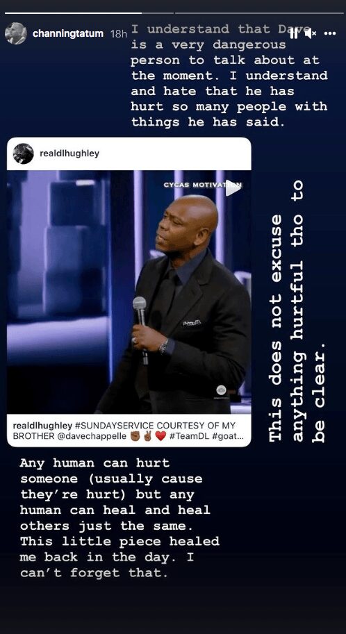This screenshot has height=634, width=346.
Task: Open channingtatum's profile picture
Action: point(16,33)
